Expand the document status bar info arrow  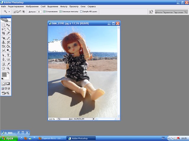click(94, 119)
